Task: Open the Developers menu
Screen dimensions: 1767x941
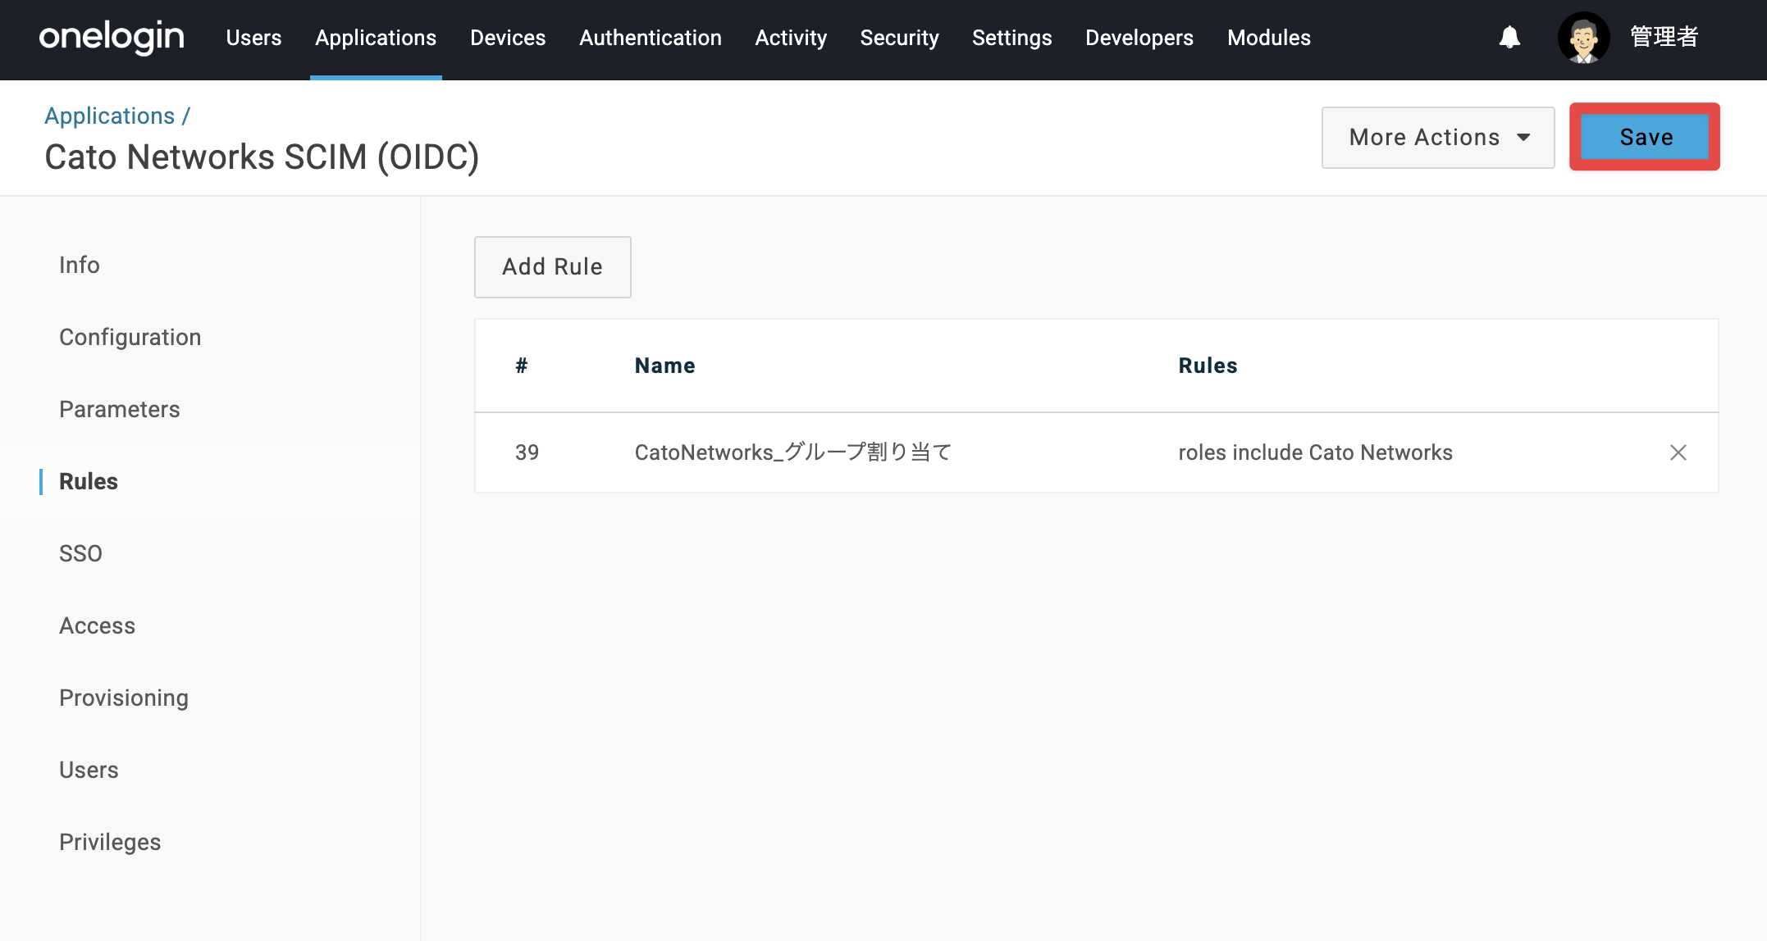Action: point(1139,38)
